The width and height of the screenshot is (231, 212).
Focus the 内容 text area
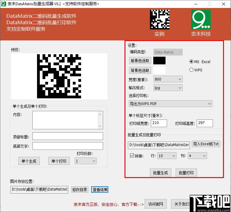[x=68, y=120]
